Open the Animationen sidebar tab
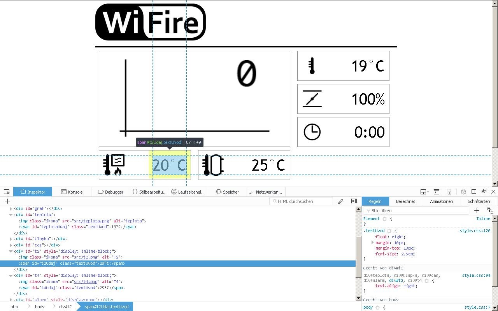The image size is (498, 311). click(441, 201)
